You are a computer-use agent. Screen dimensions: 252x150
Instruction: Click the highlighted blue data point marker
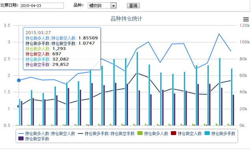click(19, 80)
